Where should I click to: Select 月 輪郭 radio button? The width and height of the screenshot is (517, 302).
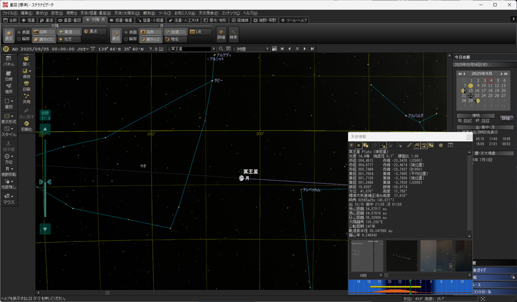pos(126,39)
